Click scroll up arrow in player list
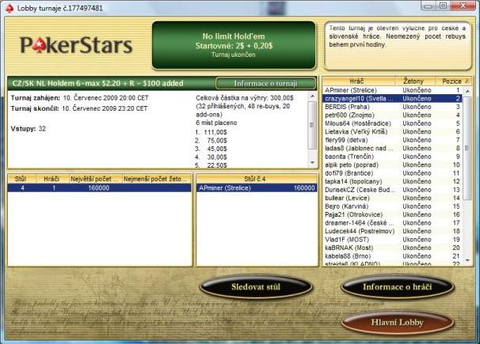480x344 pixels. coord(467,91)
